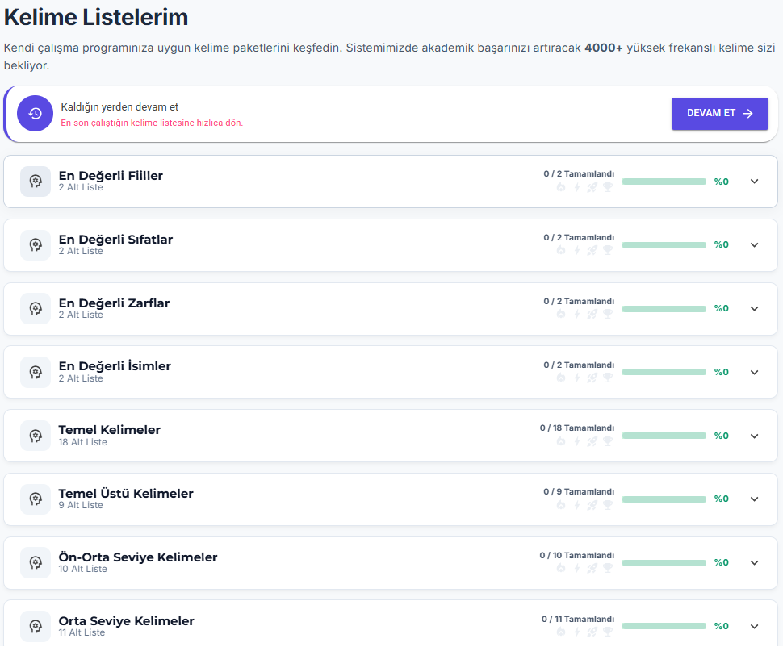Click the "10 Alt Liste" subtitle
Image resolution: width=783 pixels, height=647 pixels.
tap(82, 569)
